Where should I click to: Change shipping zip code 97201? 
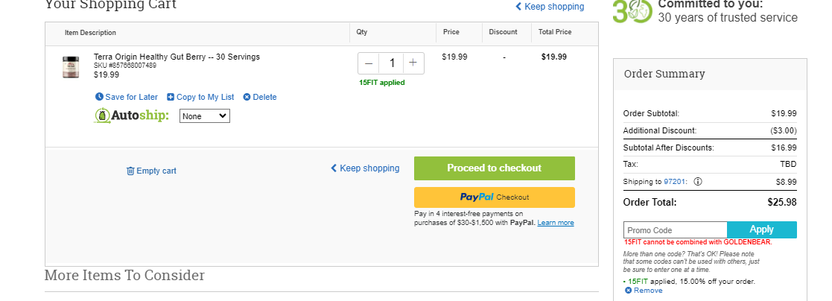[676, 182]
